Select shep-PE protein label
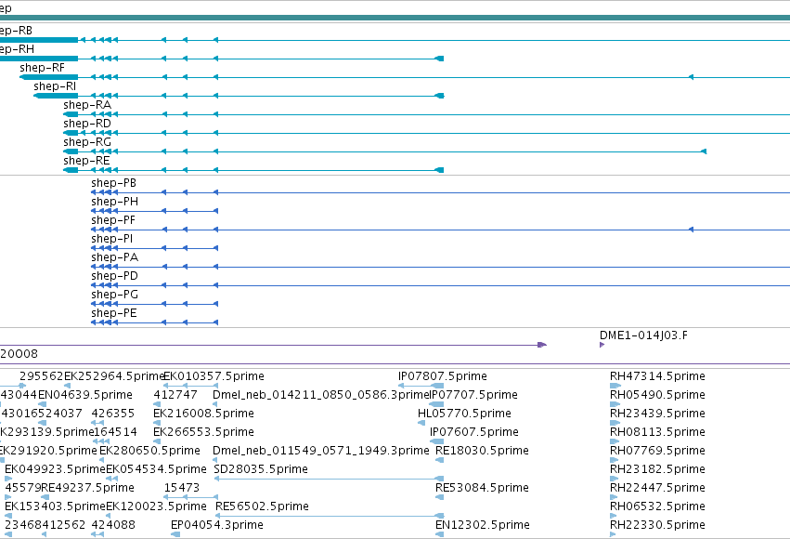790x539 pixels. coord(114,313)
